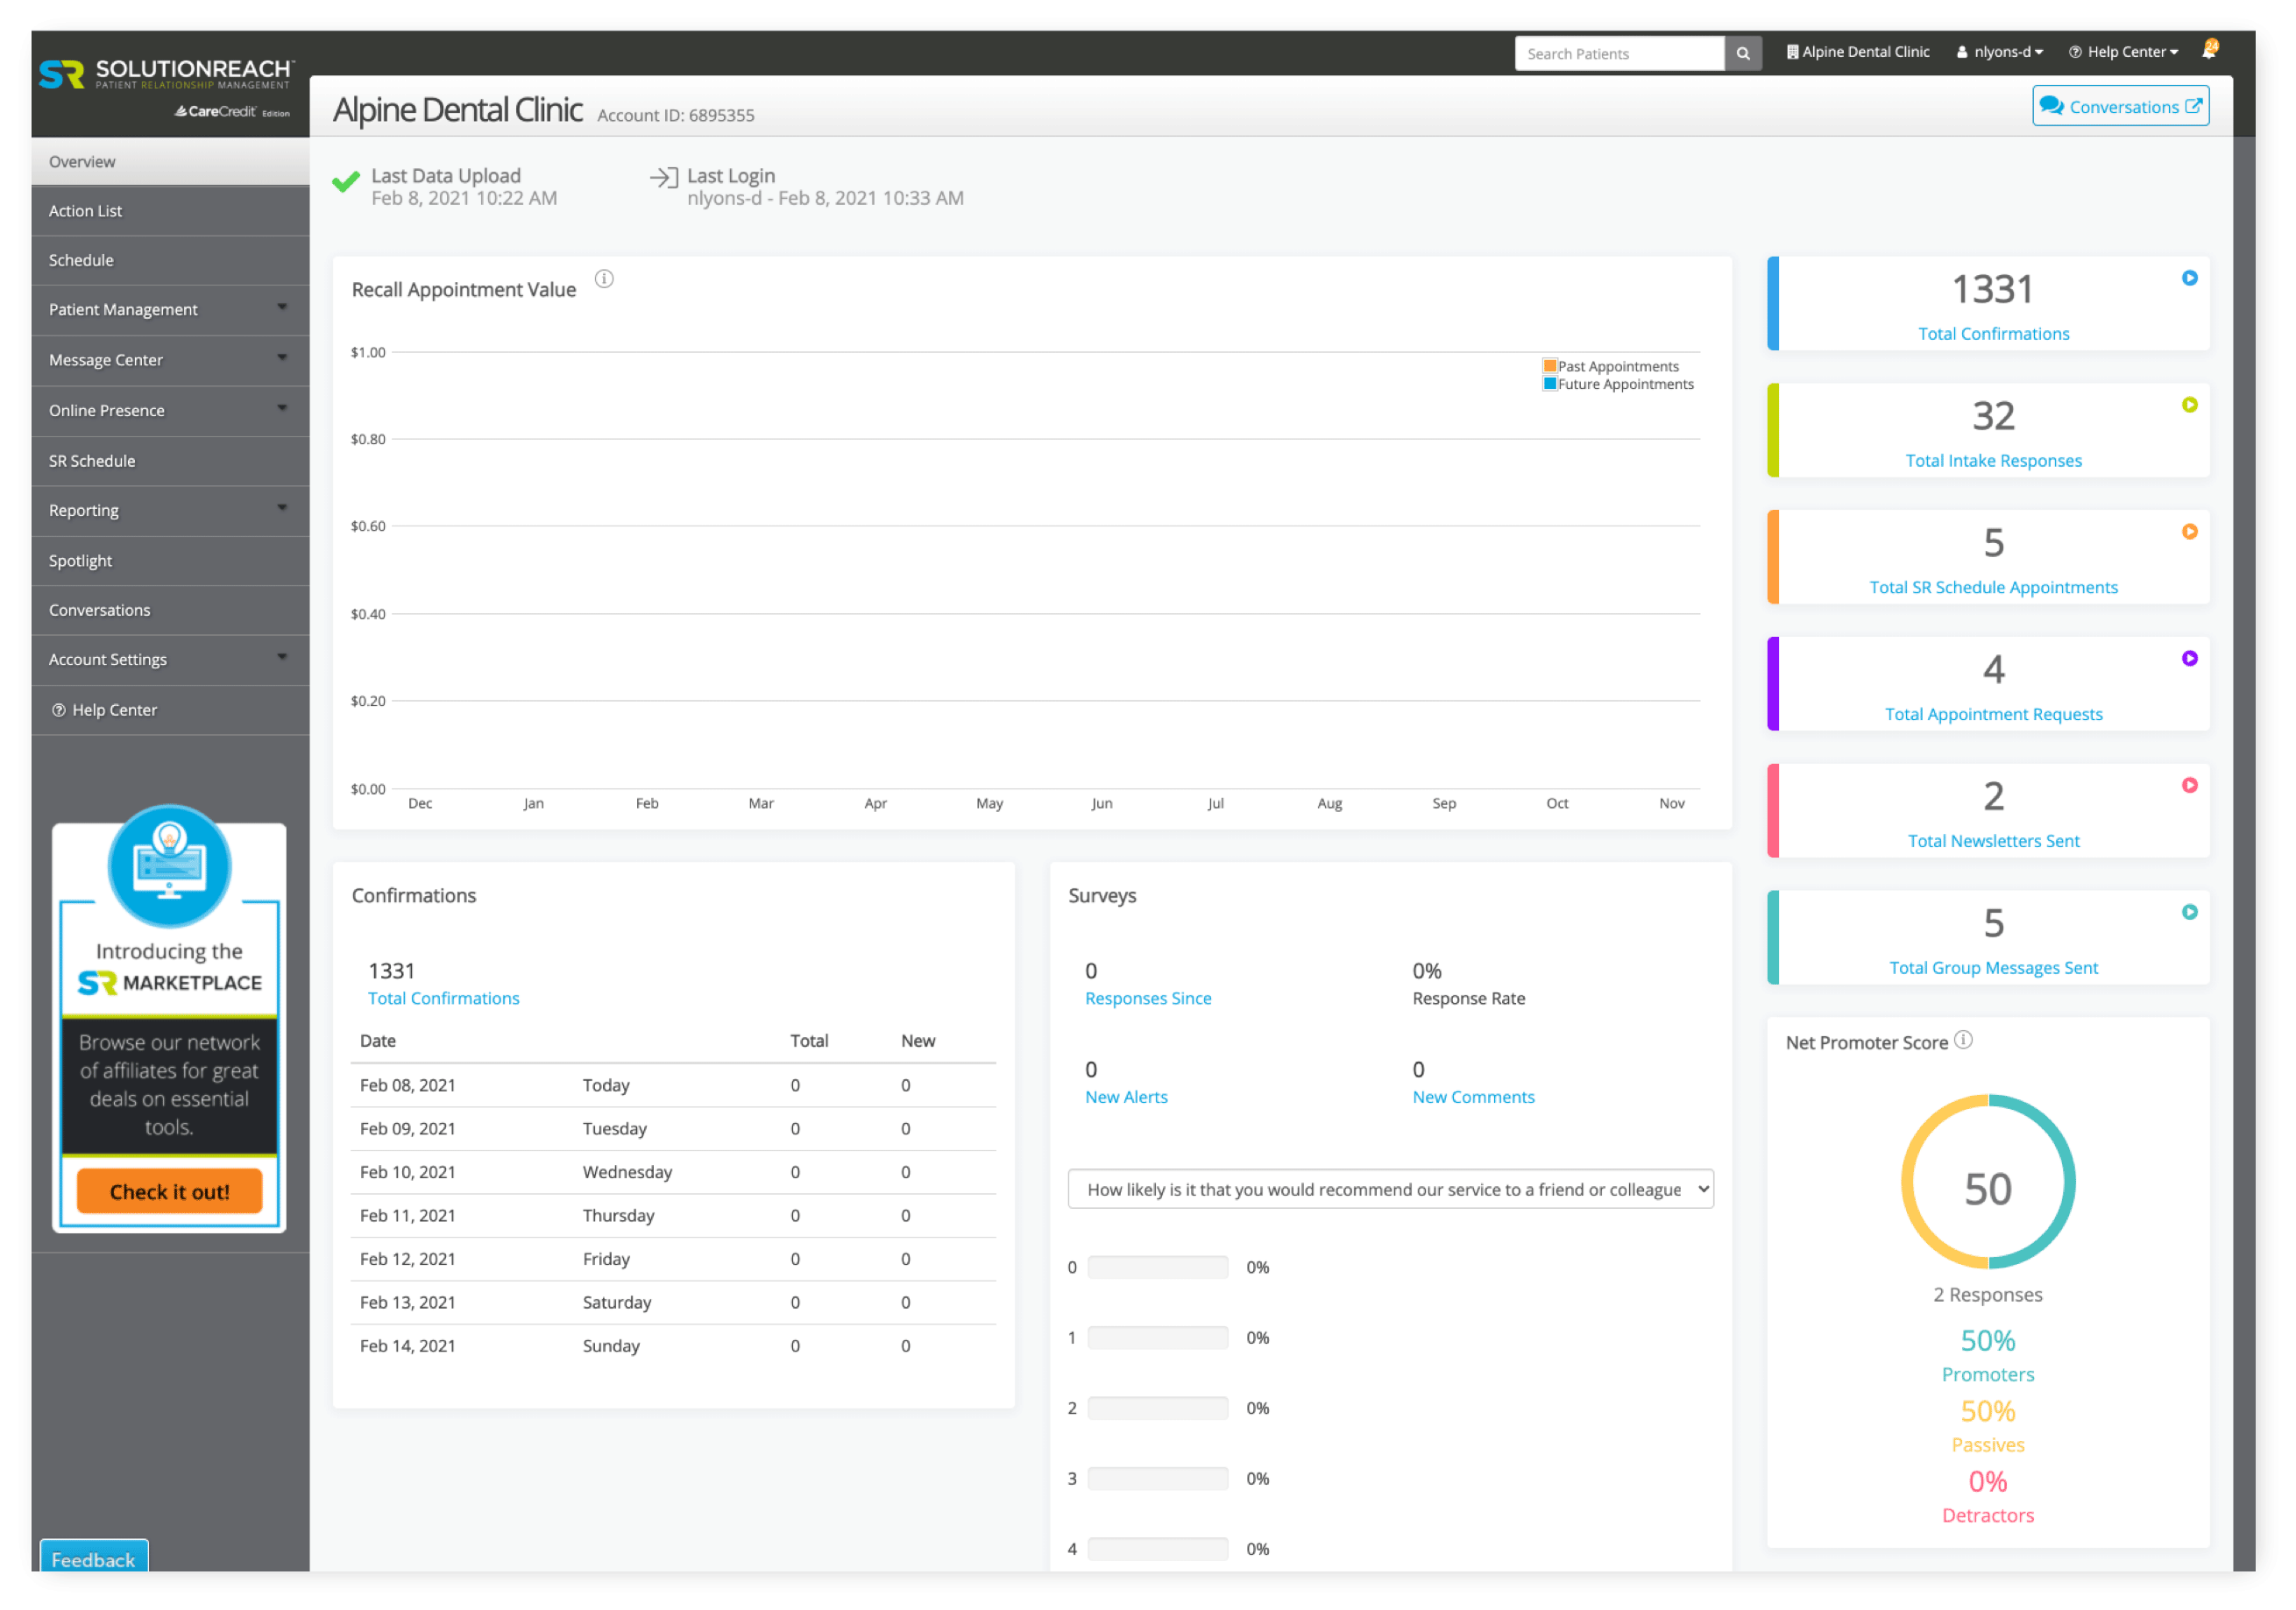This screenshot has width=2296, height=1610.
Task: Expand the Online Presence menu
Action: coord(170,411)
